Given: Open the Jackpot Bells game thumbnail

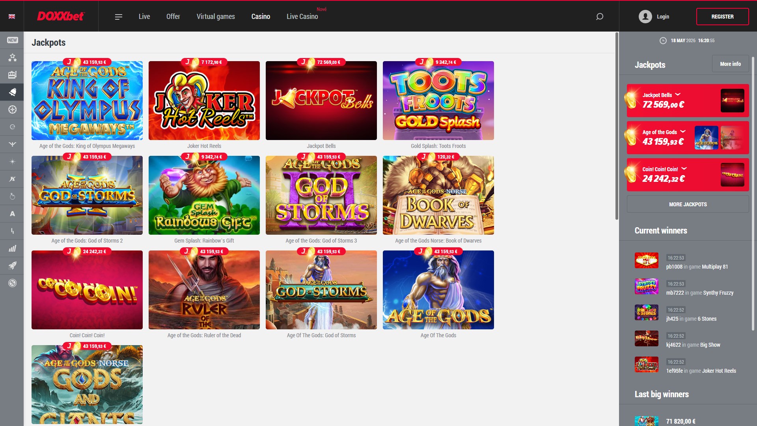Looking at the screenshot, I should pos(321,101).
